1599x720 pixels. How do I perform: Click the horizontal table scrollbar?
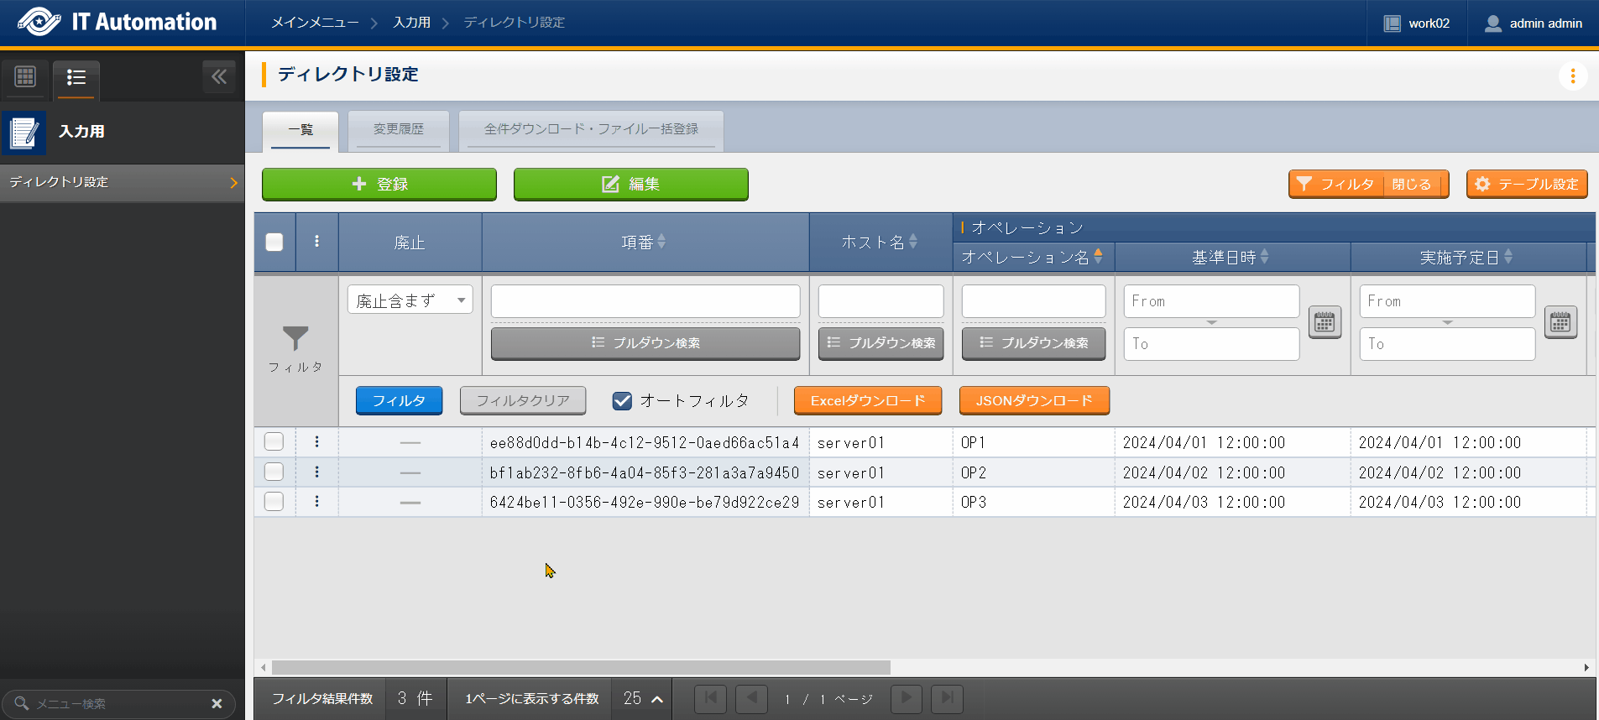point(581,668)
